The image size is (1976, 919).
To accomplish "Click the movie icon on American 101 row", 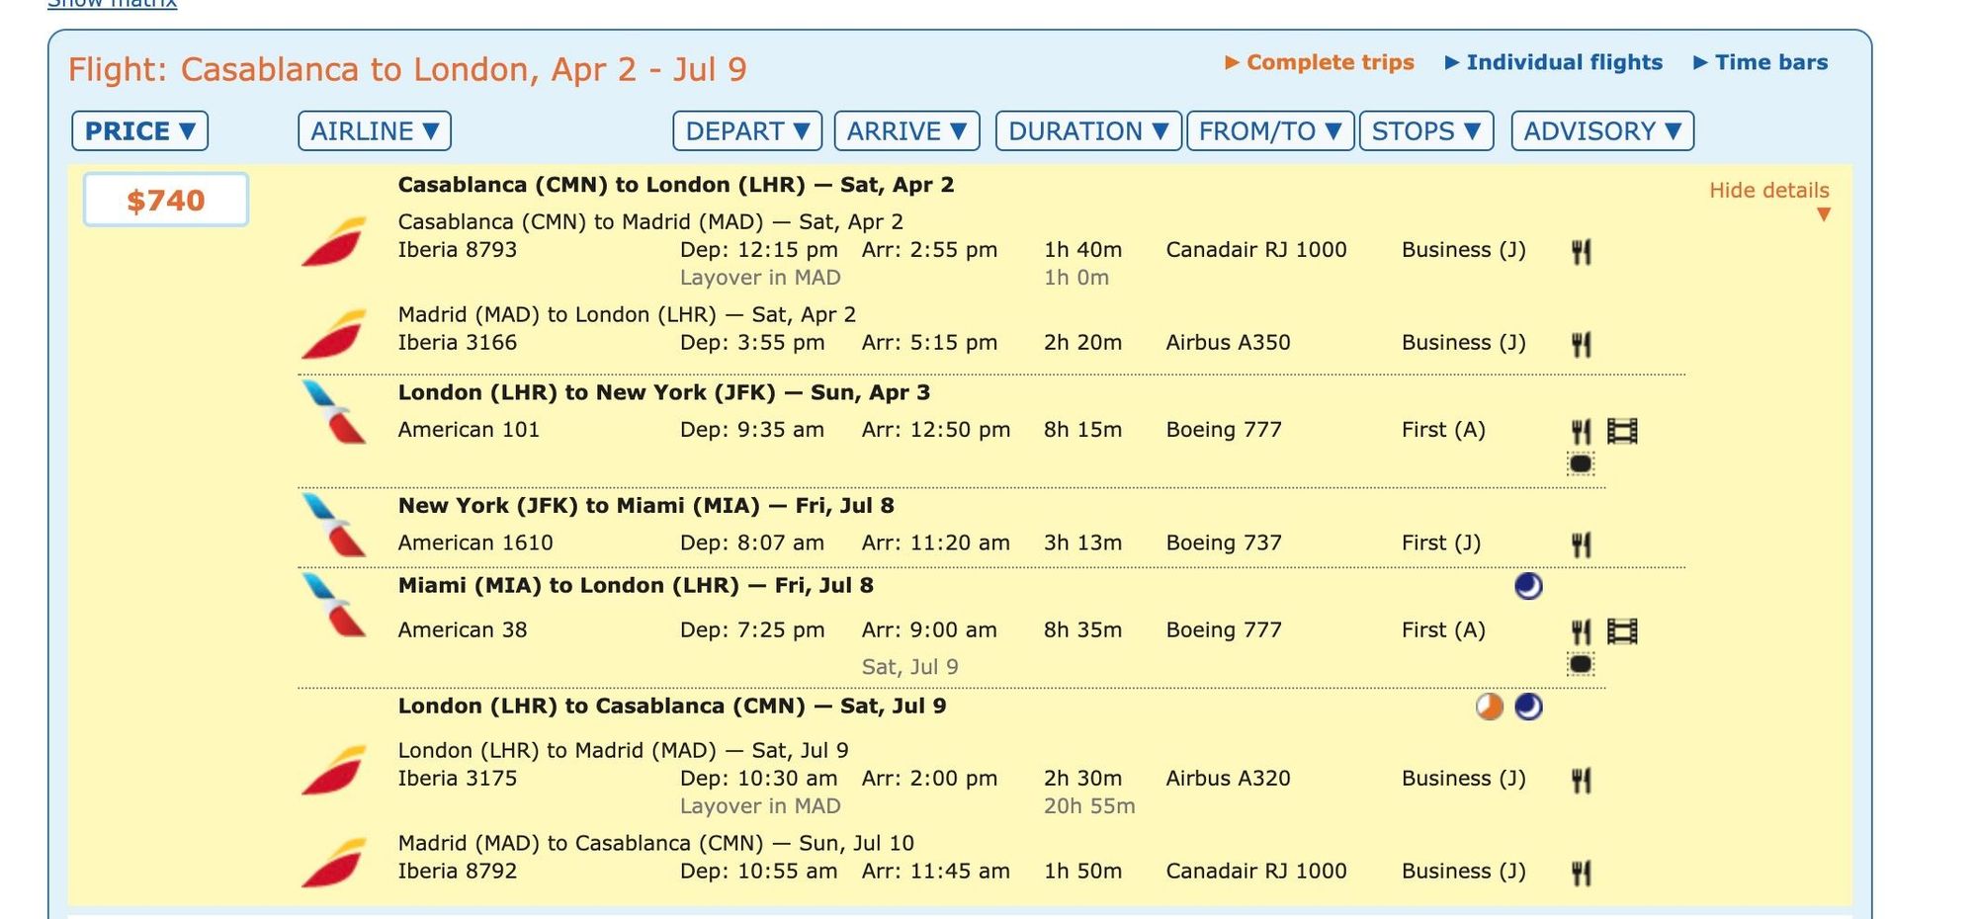I will [x=1622, y=431].
